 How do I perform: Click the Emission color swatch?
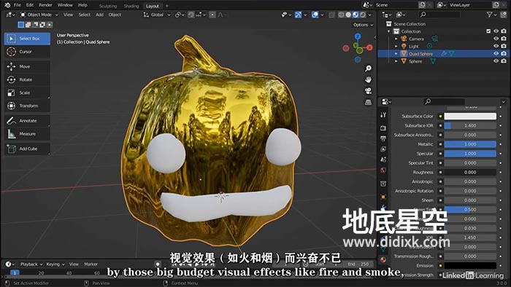click(470, 266)
